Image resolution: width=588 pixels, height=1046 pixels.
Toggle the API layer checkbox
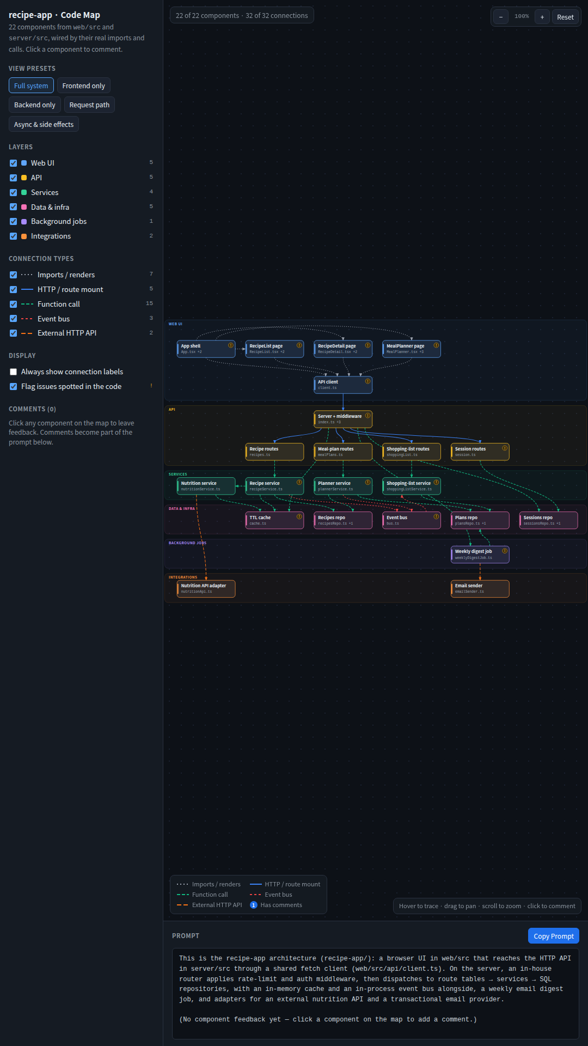coord(13,178)
